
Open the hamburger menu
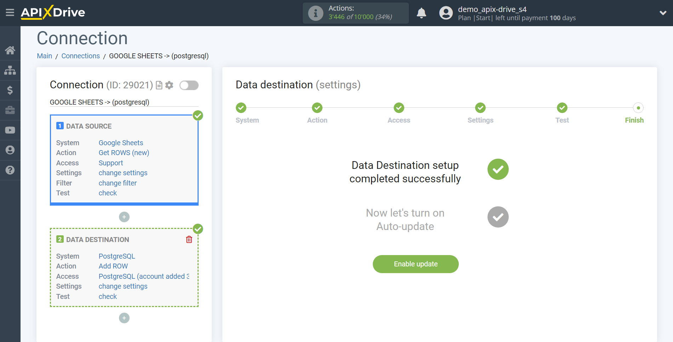pyautogui.click(x=10, y=13)
